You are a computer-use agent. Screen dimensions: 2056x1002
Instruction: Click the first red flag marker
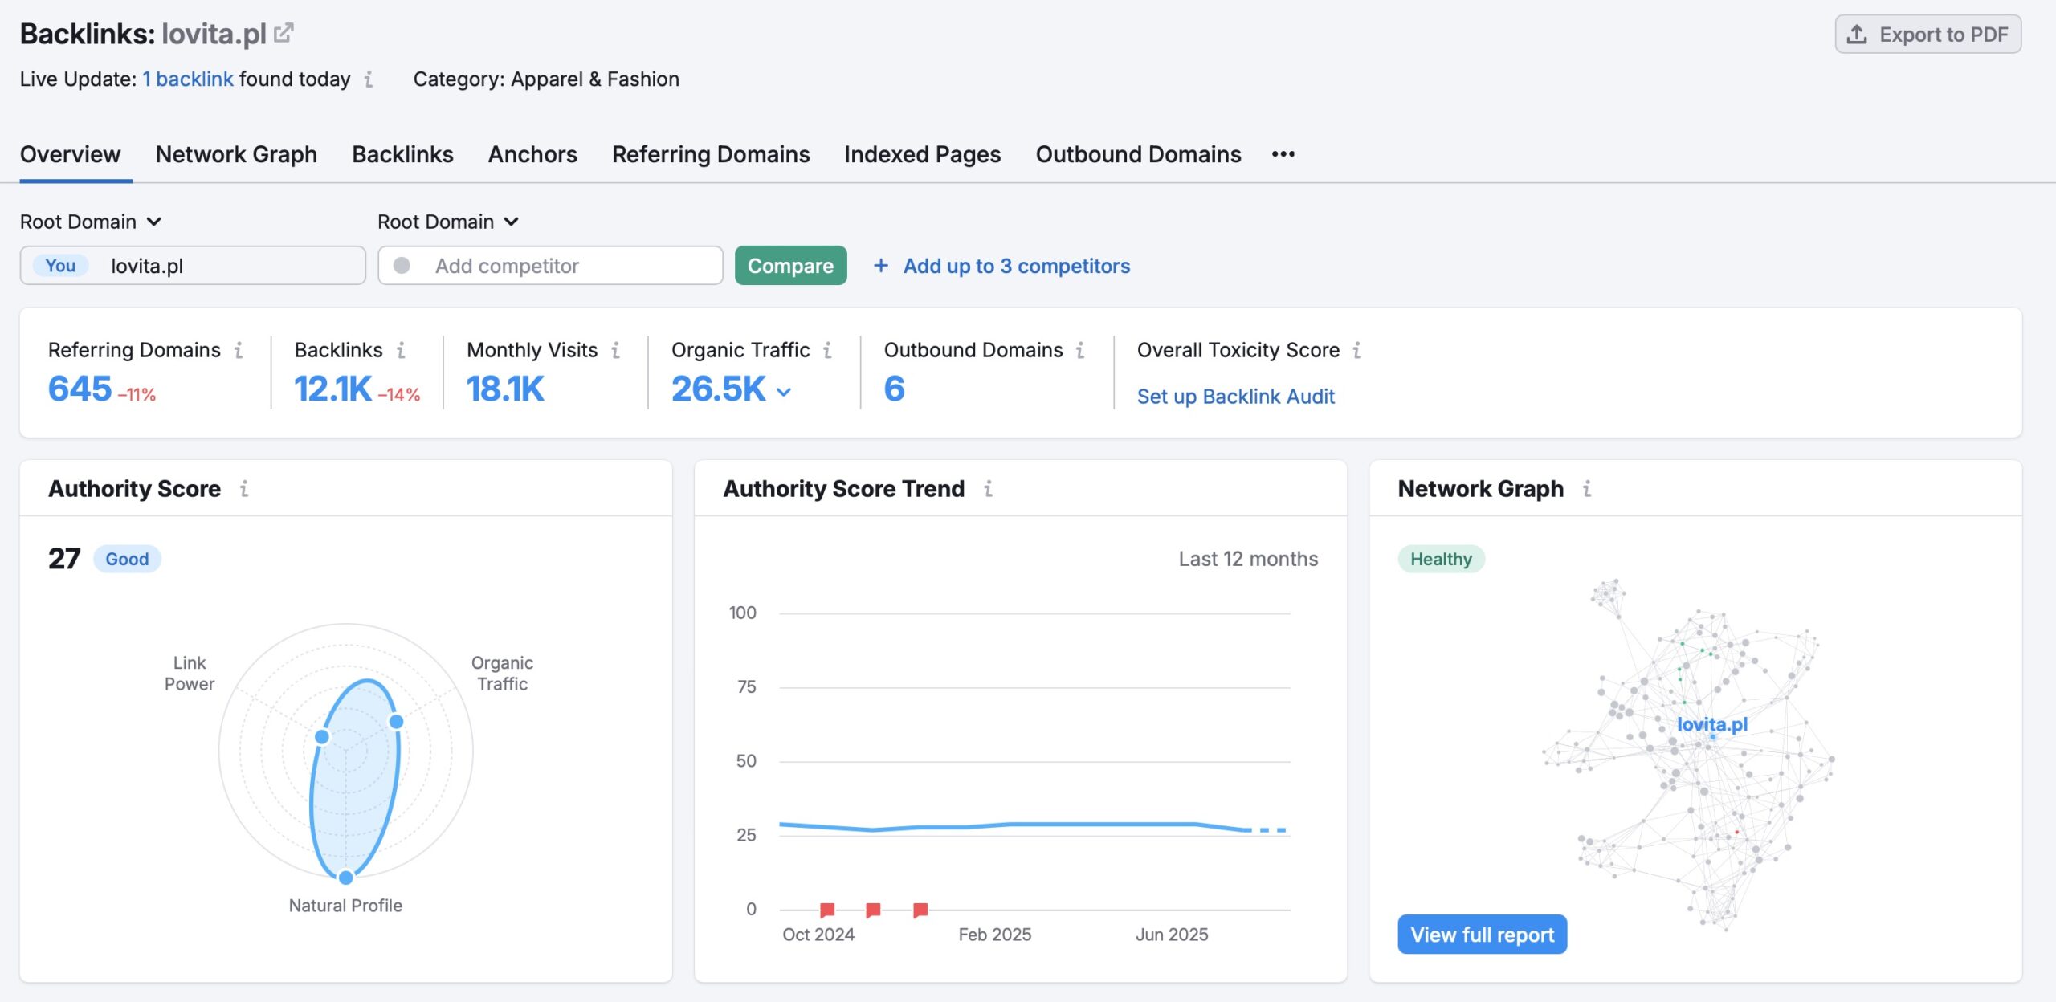click(827, 910)
